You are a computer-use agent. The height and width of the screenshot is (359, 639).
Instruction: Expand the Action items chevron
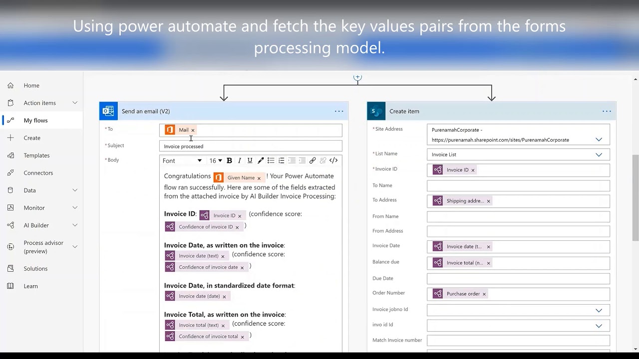pyautogui.click(x=75, y=103)
